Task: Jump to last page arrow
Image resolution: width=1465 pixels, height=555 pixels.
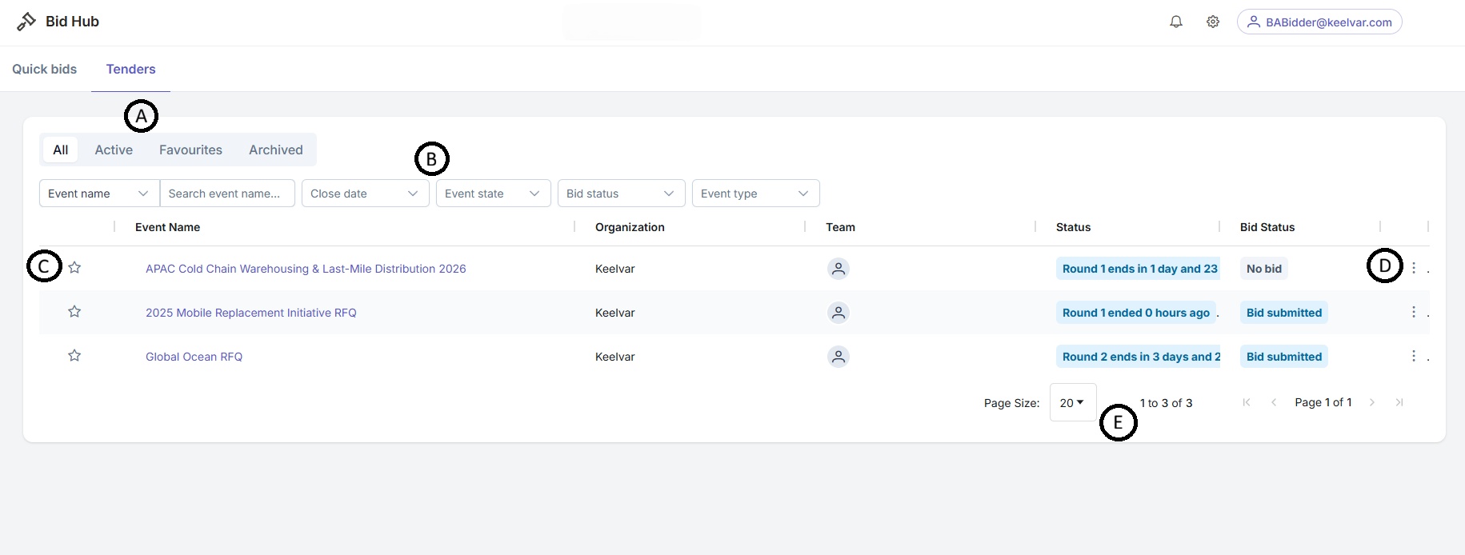Action: tap(1399, 402)
